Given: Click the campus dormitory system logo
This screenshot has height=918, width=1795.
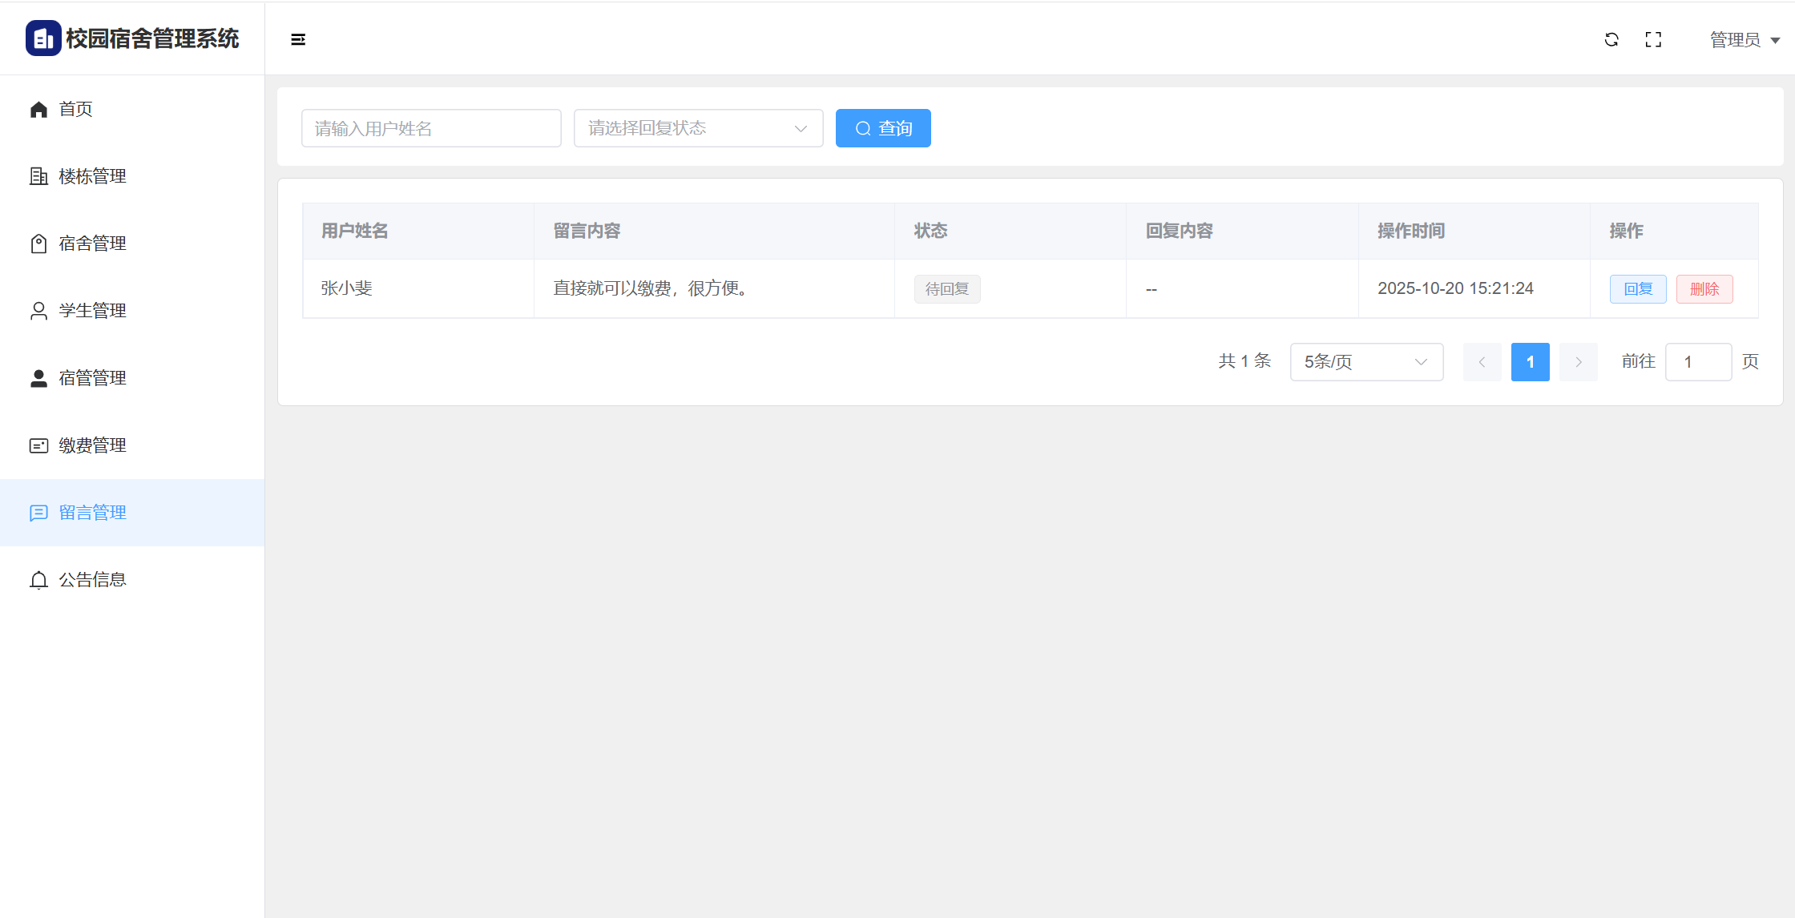Looking at the screenshot, I should pos(43,38).
